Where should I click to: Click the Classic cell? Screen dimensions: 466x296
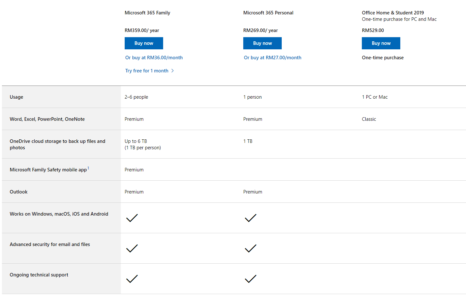coord(369,119)
